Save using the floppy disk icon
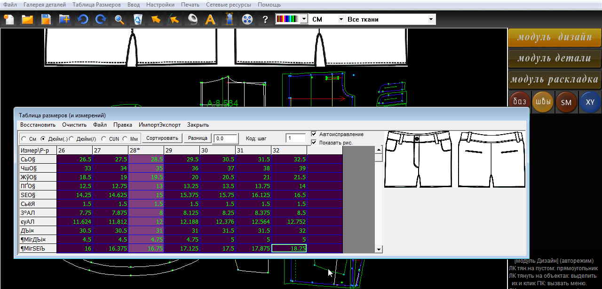Viewport: 602px width, 289px height. click(x=46, y=19)
